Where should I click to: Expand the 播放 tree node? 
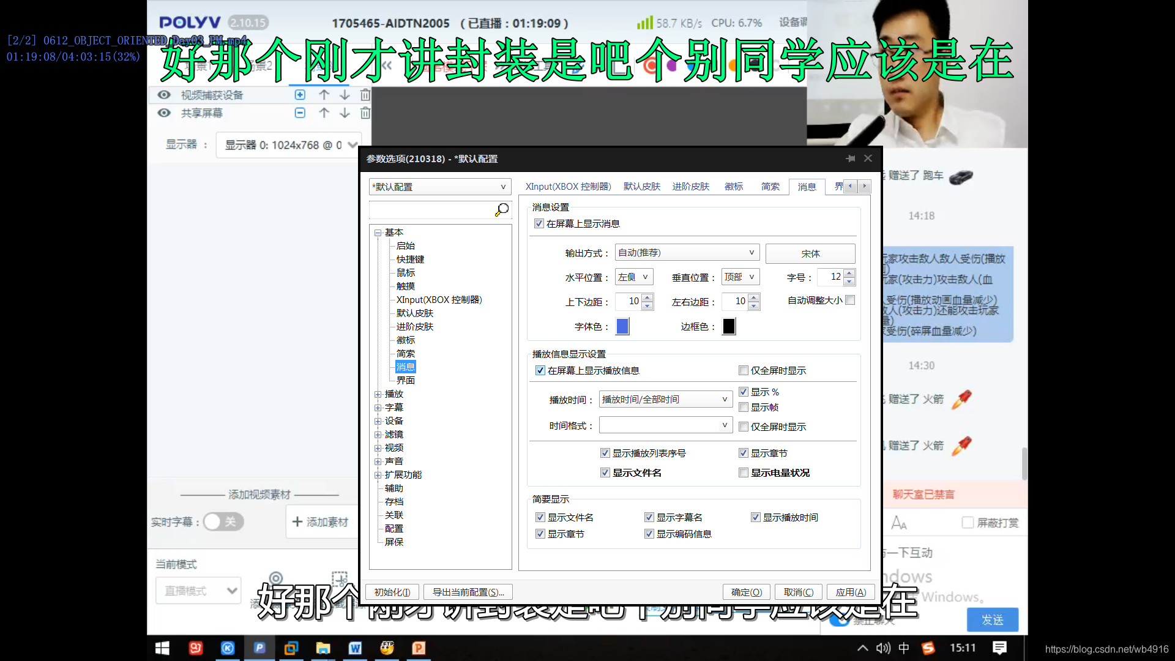pyautogui.click(x=378, y=394)
